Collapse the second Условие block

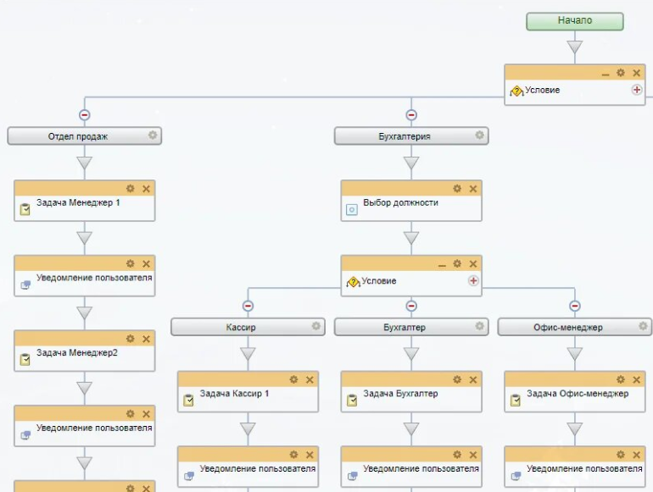point(442,265)
